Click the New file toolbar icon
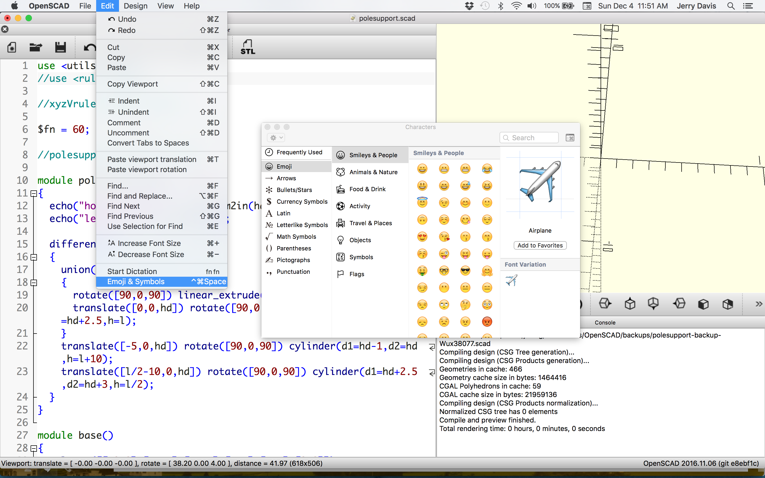The width and height of the screenshot is (765, 478). pos(12,48)
